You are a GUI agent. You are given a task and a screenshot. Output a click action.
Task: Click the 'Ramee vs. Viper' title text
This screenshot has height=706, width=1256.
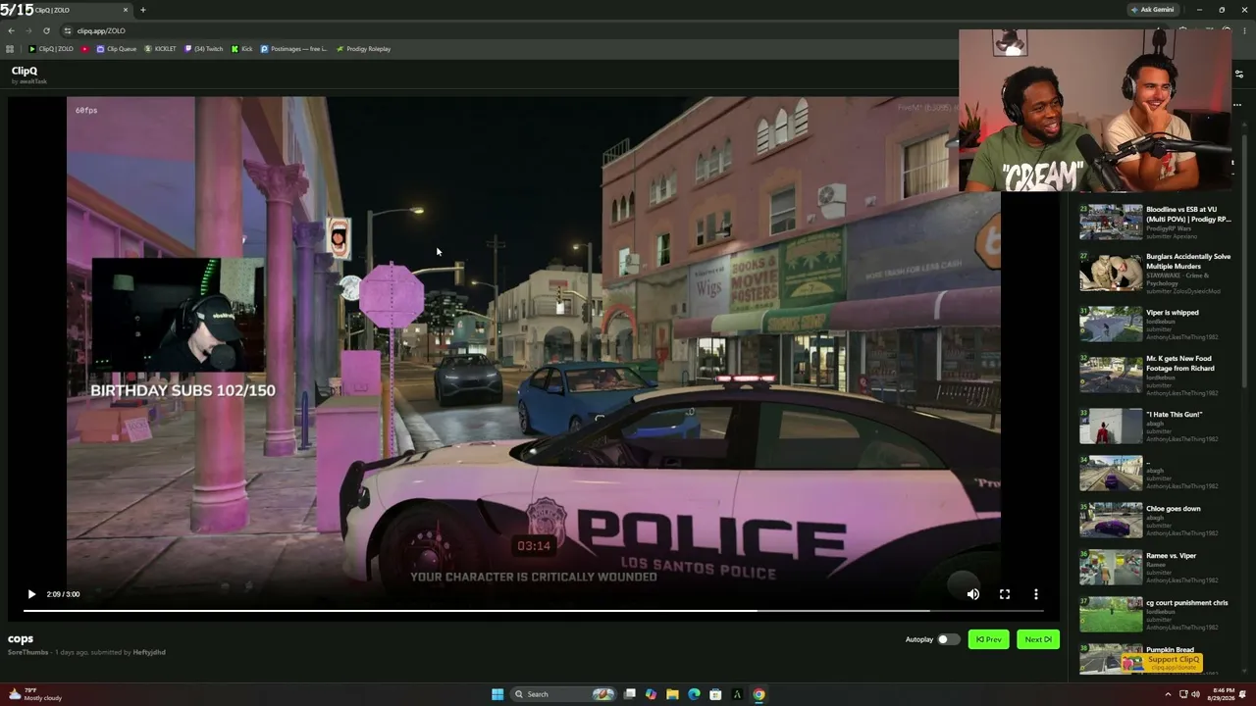click(1172, 556)
